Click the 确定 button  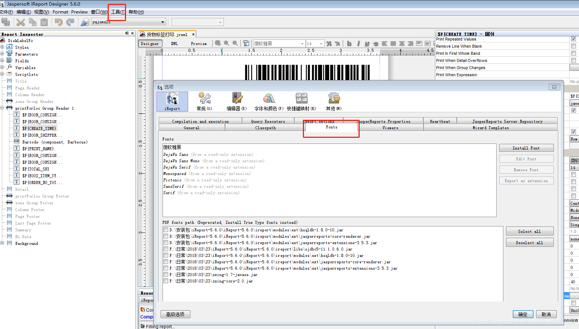pyautogui.click(x=523, y=314)
